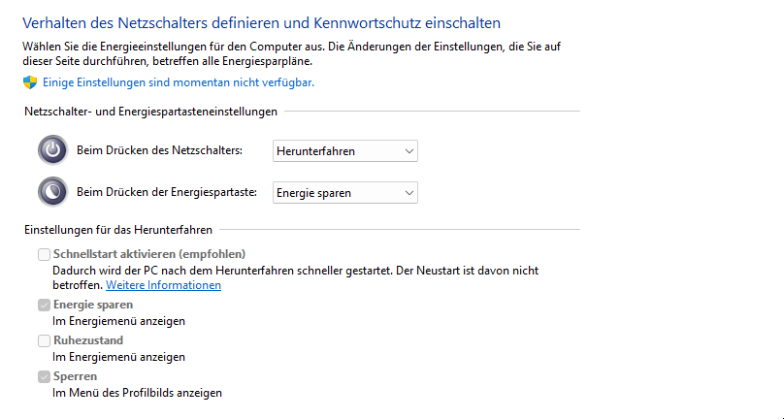Toggle the Energie sparen checkbox
784x419 pixels.
pos(44,305)
